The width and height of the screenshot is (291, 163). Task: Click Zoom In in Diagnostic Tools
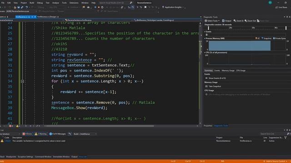(x=238, y=21)
